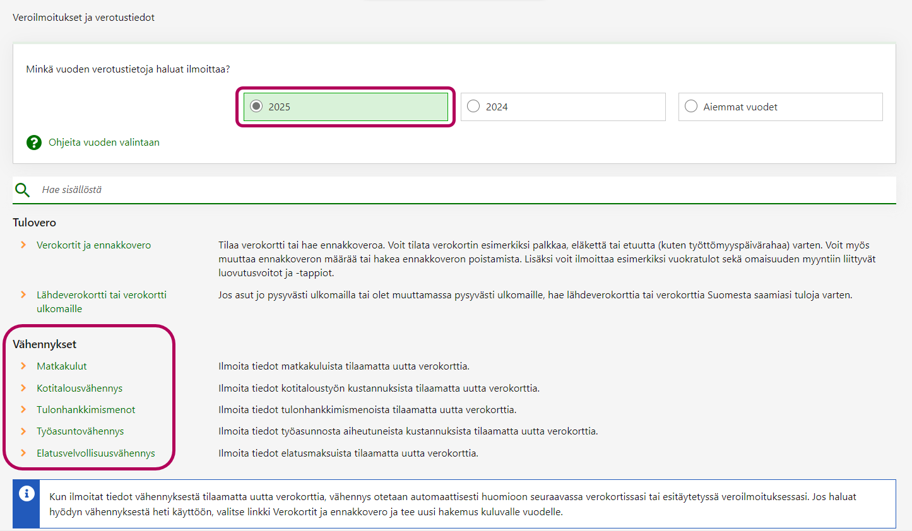Click the chevron beside Kotitalousvähennys

pyautogui.click(x=23, y=388)
